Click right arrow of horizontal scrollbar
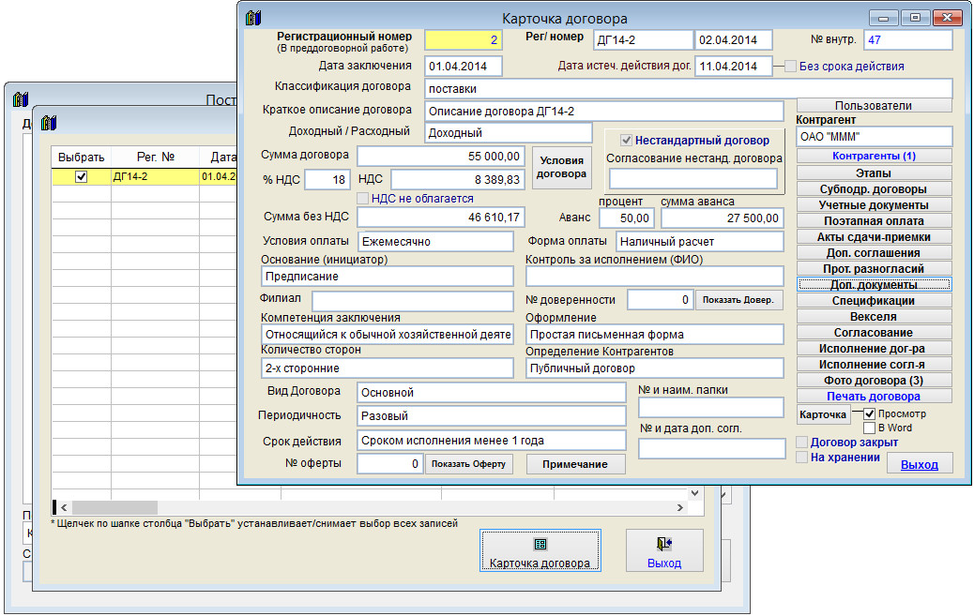The width and height of the screenshot is (974, 616). [x=680, y=507]
